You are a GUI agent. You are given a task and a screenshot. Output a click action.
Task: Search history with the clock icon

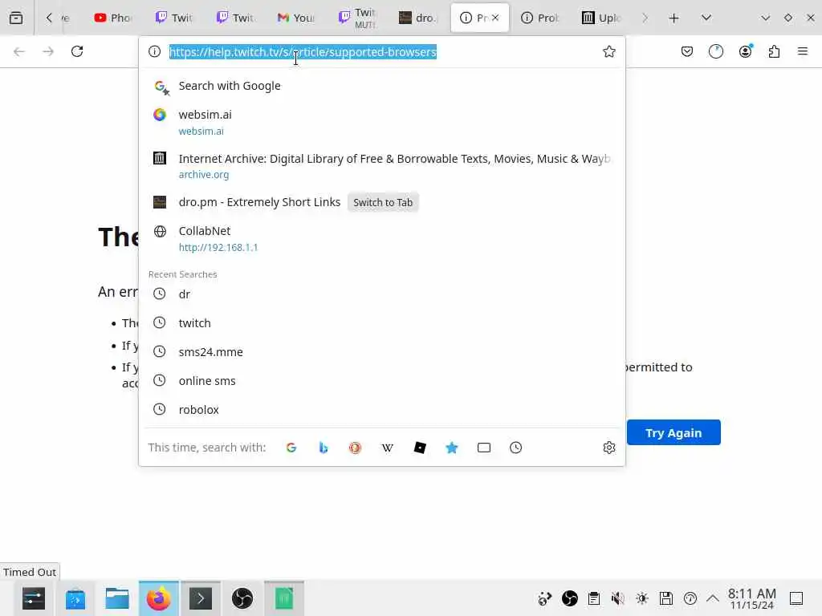click(x=516, y=448)
